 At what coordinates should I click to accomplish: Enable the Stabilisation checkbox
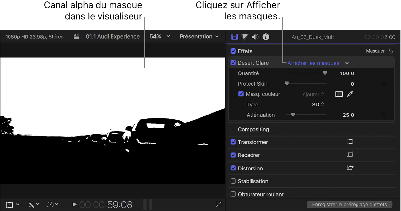point(233,181)
